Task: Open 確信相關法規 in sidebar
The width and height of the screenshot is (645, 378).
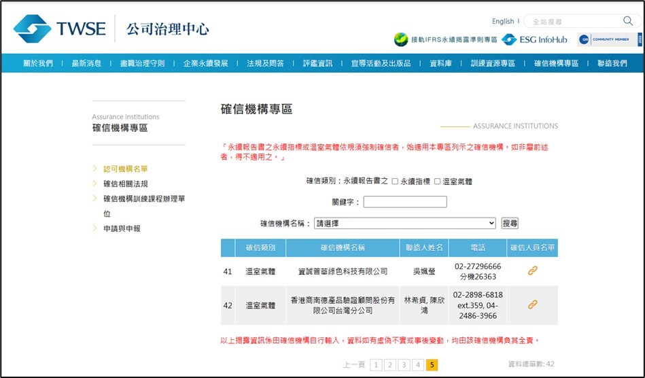Action: click(x=125, y=184)
